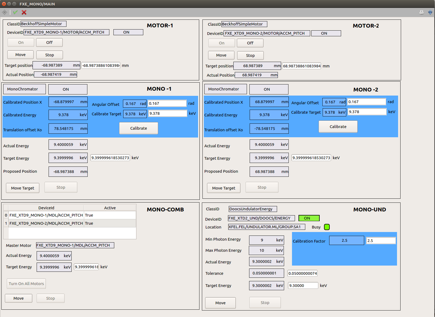Click MONO -1 Translation offset value 78.548175
This screenshot has width=435, height=317.
tap(68, 129)
